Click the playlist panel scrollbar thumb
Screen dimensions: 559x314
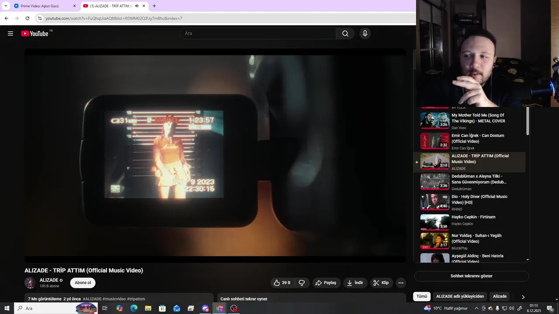click(x=528, y=121)
